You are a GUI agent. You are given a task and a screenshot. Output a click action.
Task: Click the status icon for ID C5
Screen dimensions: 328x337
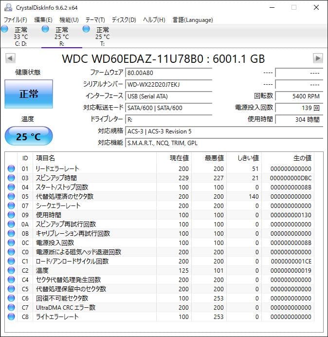coord(11,289)
